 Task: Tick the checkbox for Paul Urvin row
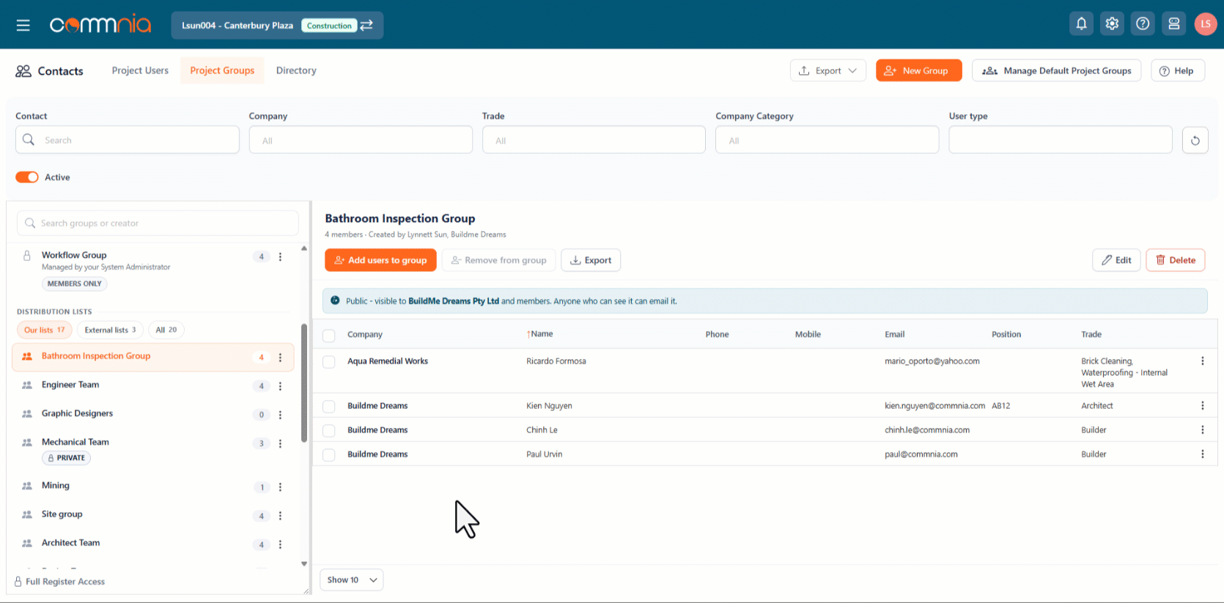329,455
